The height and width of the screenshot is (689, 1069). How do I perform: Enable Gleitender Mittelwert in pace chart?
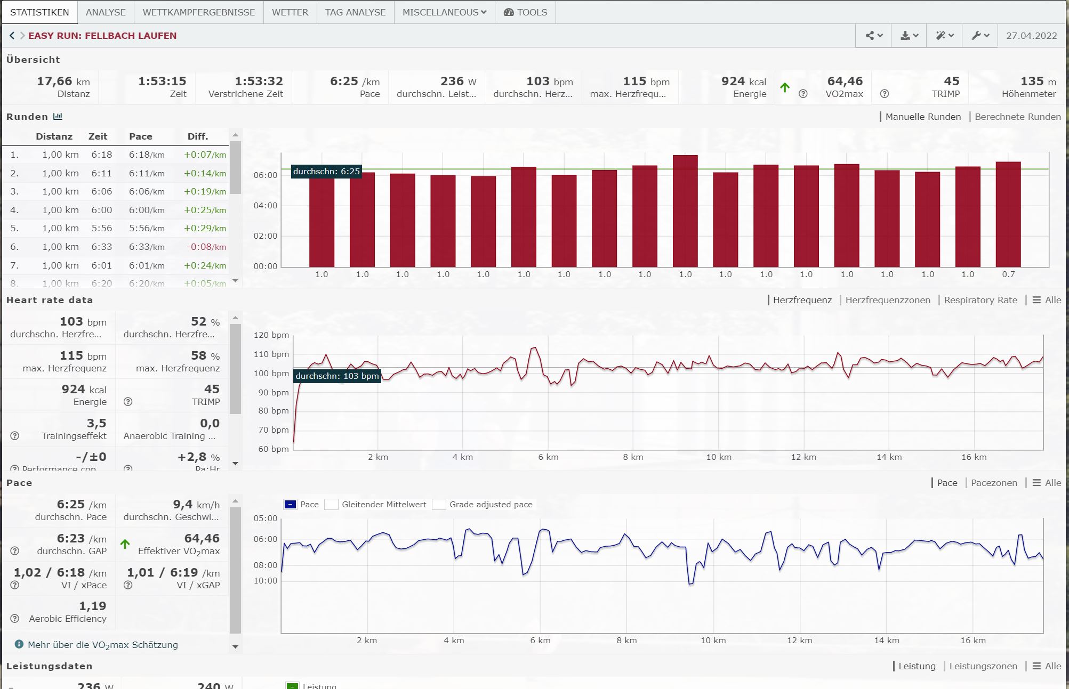pyautogui.click(x=332, y=505)
